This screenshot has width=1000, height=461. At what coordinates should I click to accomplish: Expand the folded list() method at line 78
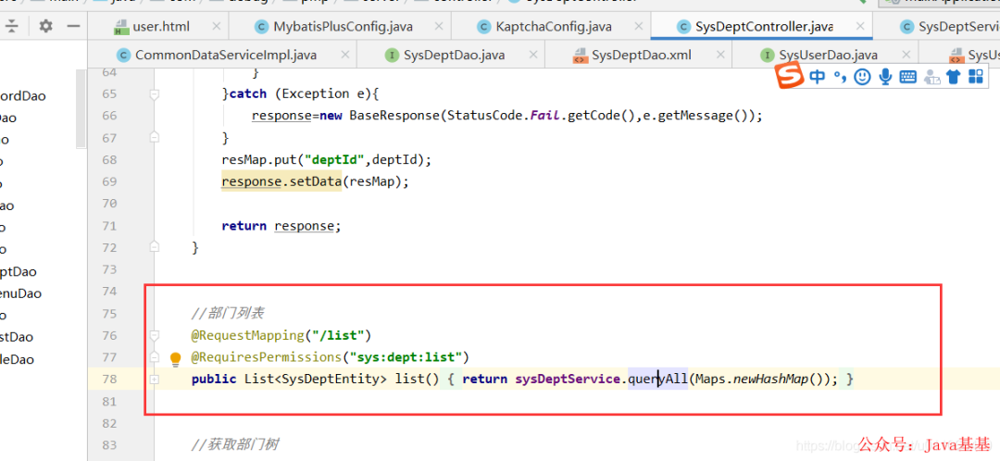point(154,380)
